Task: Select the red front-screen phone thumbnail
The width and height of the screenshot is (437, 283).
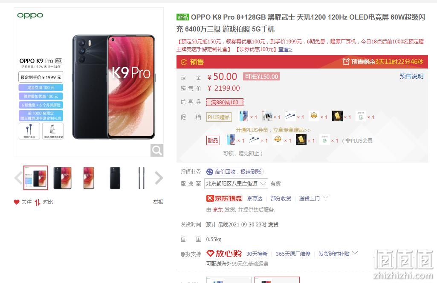Action: (x=89, y=178)
